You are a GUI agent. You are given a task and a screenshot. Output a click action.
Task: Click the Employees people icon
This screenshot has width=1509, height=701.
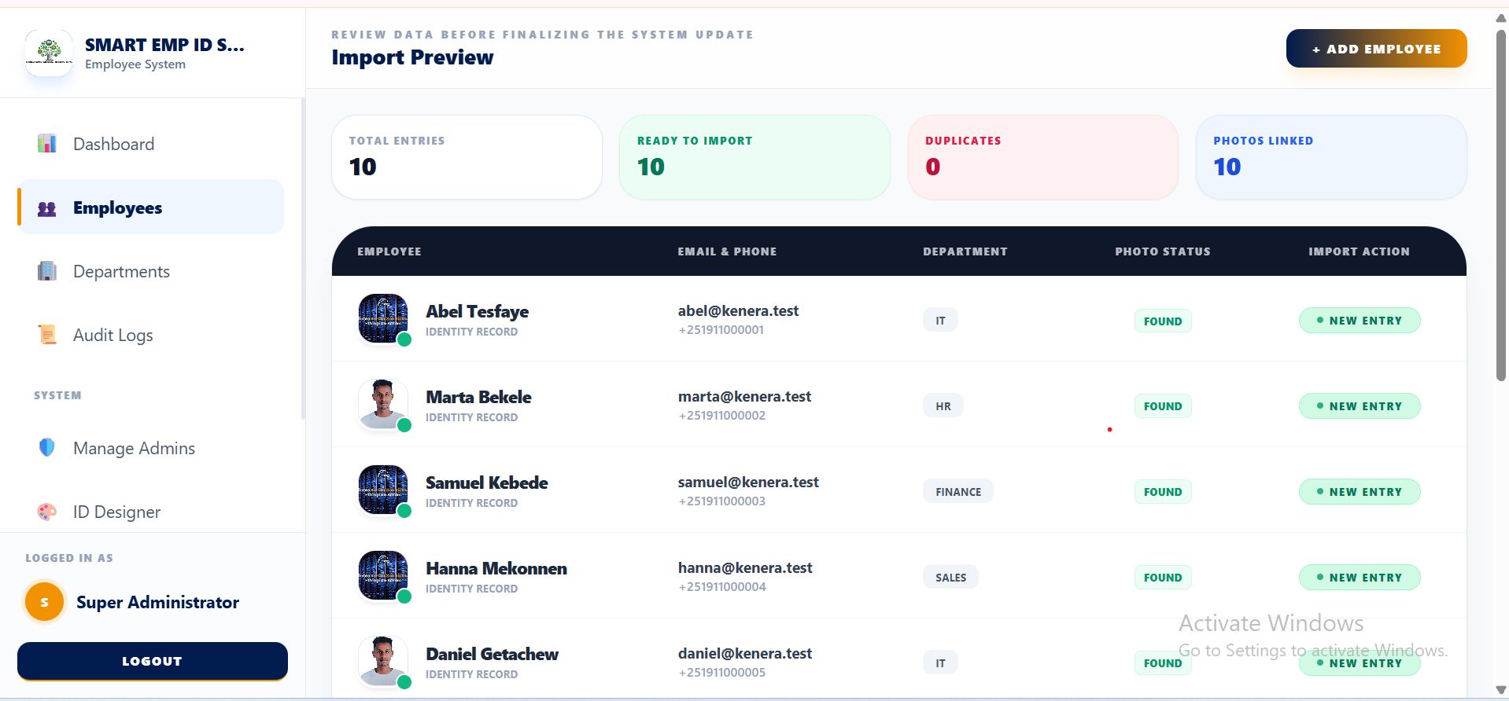(47, 208)
